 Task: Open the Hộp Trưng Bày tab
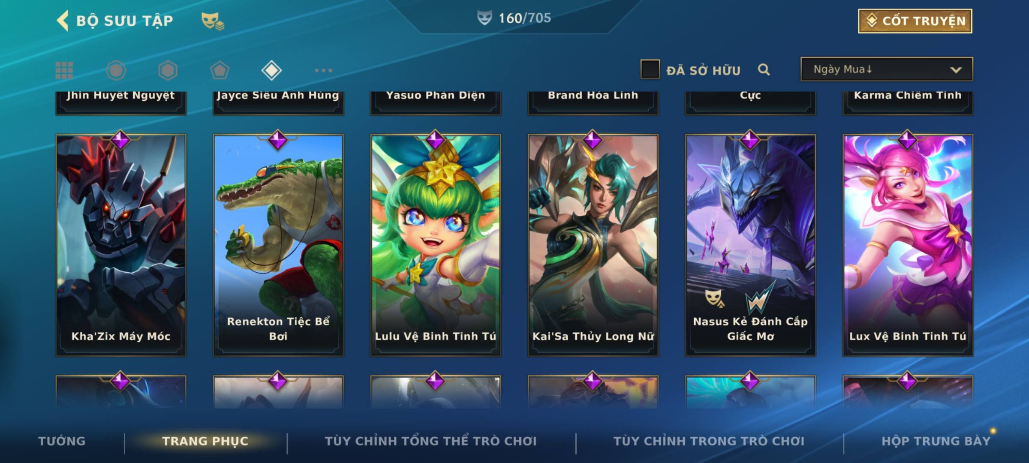(x=936, y=441)
